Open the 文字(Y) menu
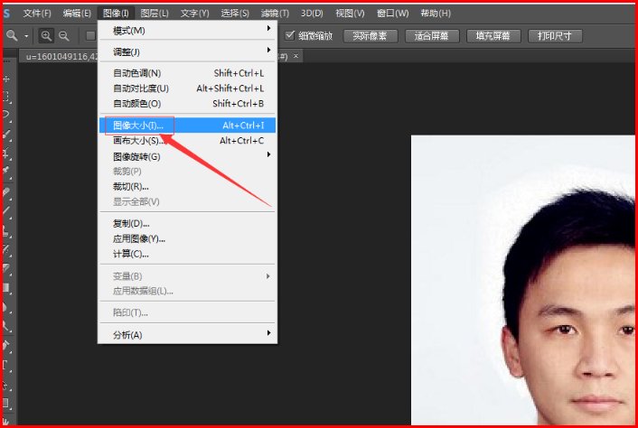The width and height of the screenshot is (638, 428). [x=194, y=14]
